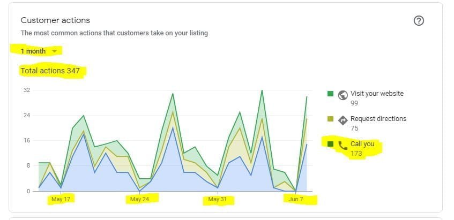Viewport: 454px width, 220px height.
Task: Click the dropdown arrow beside 1 month
Action: pyautogui.click(x=54, y=51)
